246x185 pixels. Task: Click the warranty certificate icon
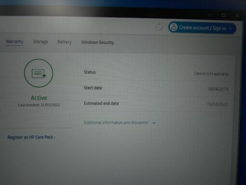pos(39,73)
